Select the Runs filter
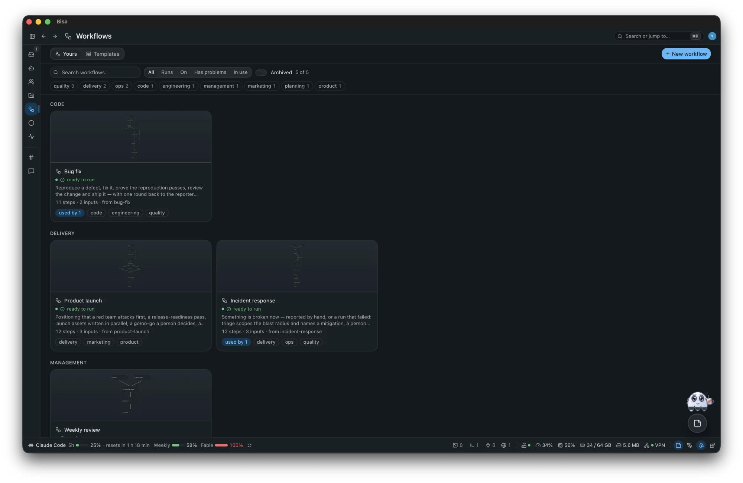The width and height of the screenshot is (743, 483). 167,72
